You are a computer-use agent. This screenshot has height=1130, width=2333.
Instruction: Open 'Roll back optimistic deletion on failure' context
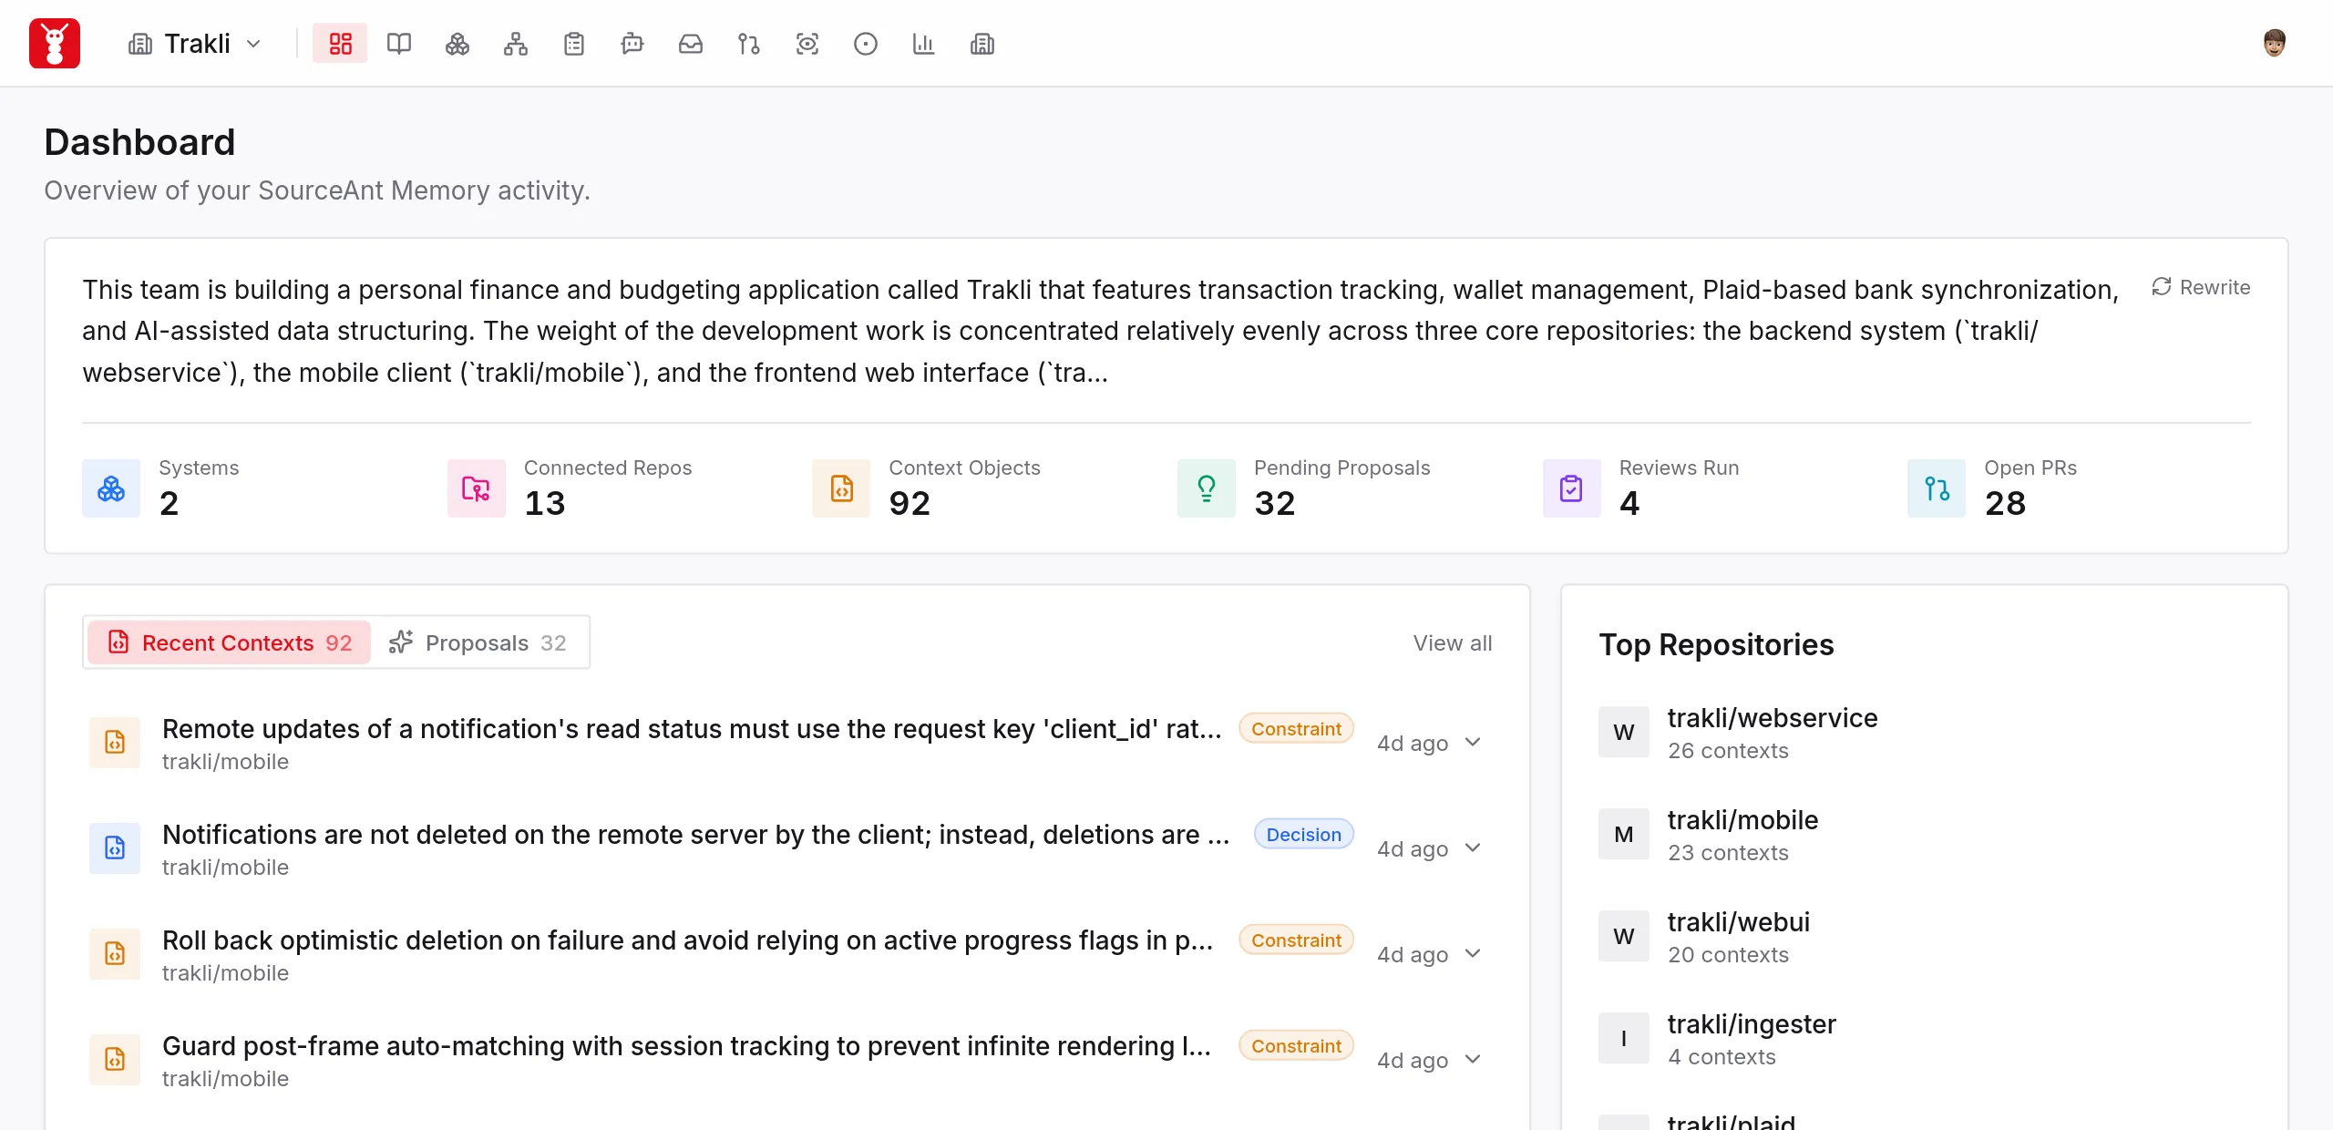click(688, 940)
